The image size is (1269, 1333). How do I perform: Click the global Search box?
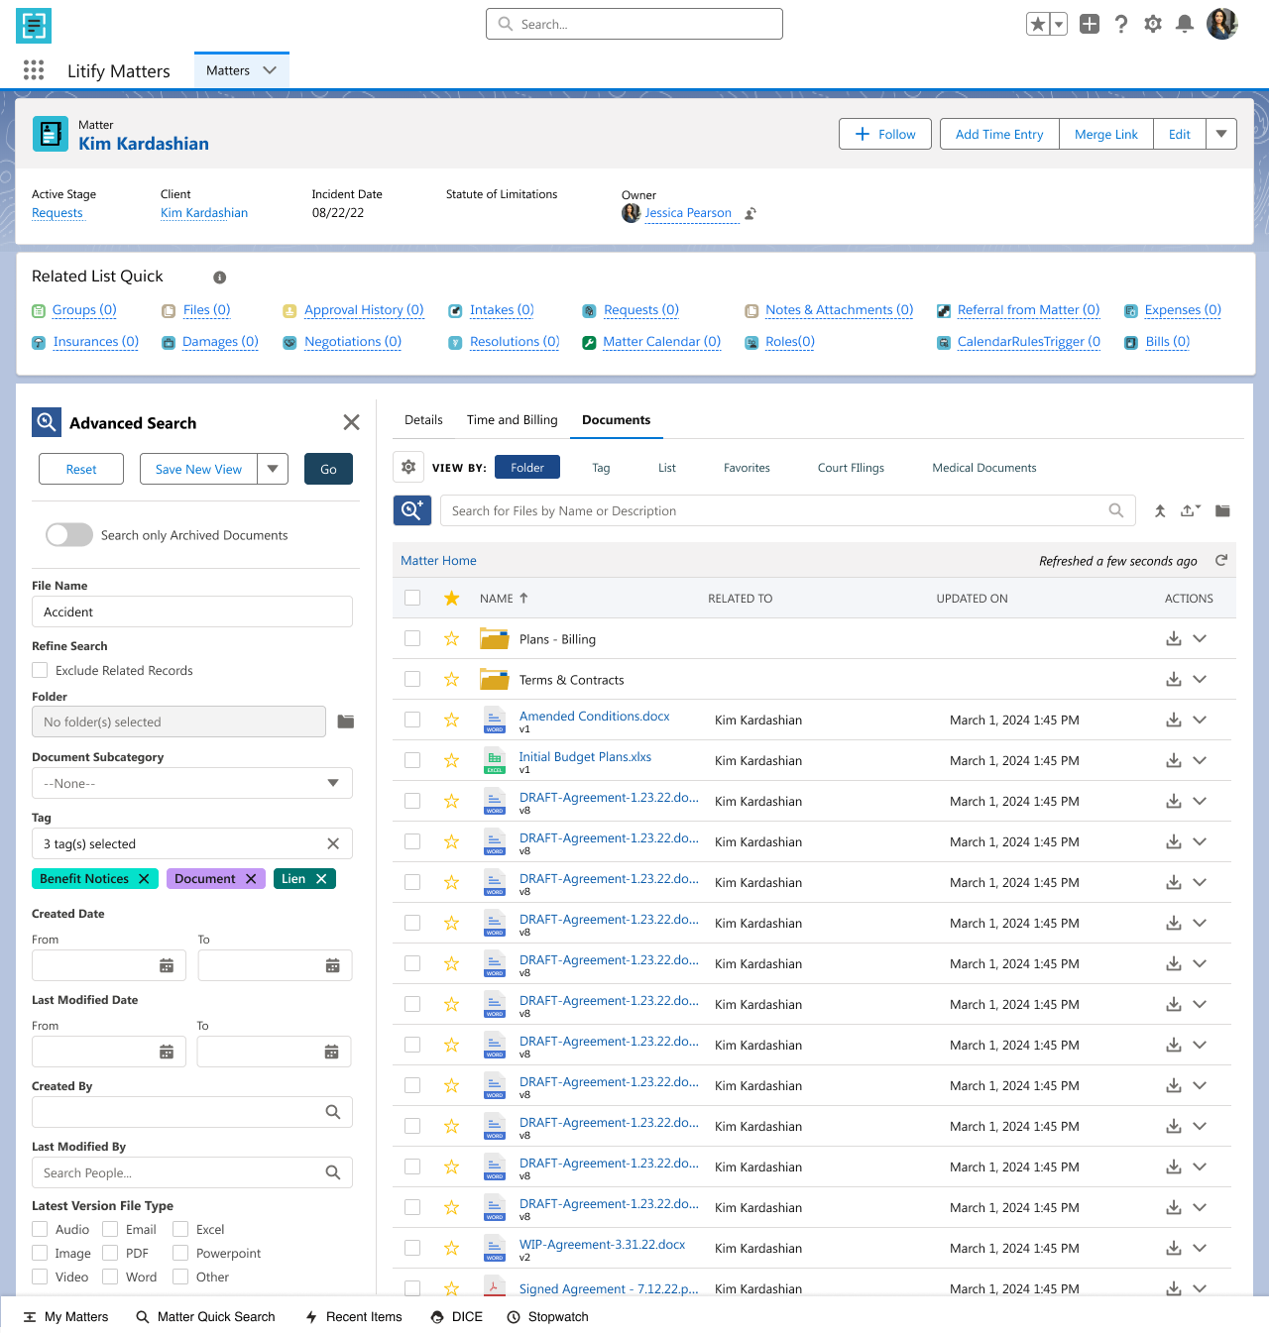(x=634, y=24)
